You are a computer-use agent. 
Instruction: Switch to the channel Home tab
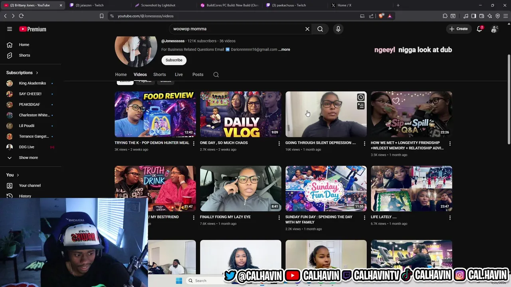(121, 75)
